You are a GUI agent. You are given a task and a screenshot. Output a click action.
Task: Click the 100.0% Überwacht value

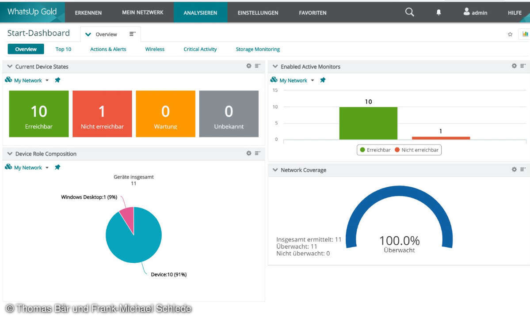(x=399, y=244)
